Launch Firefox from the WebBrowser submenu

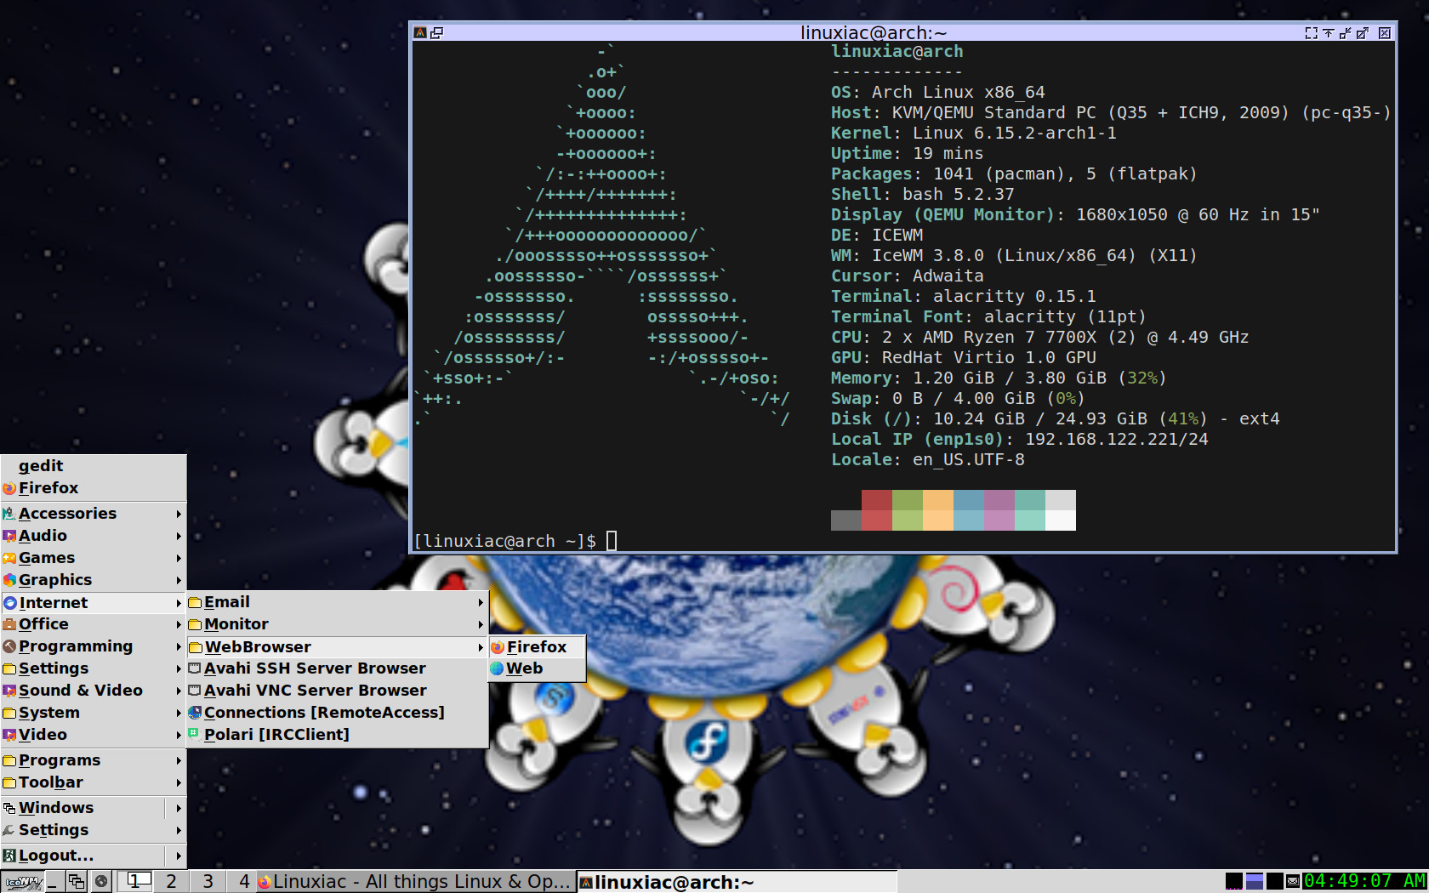click(538, 647)
